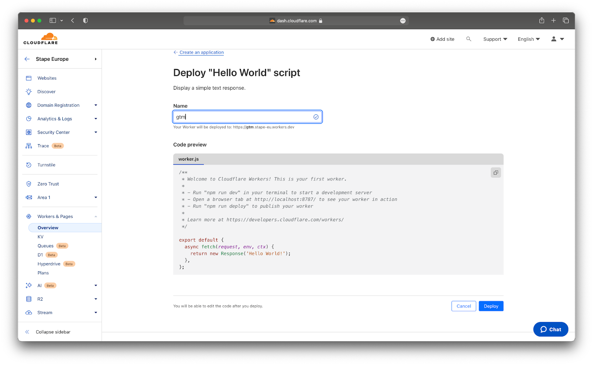Expand R2 submenu arrow

pyautogui.click(x=96, y=299)
